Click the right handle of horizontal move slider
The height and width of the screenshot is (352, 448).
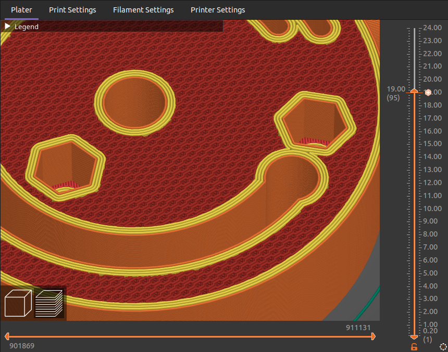373,336
